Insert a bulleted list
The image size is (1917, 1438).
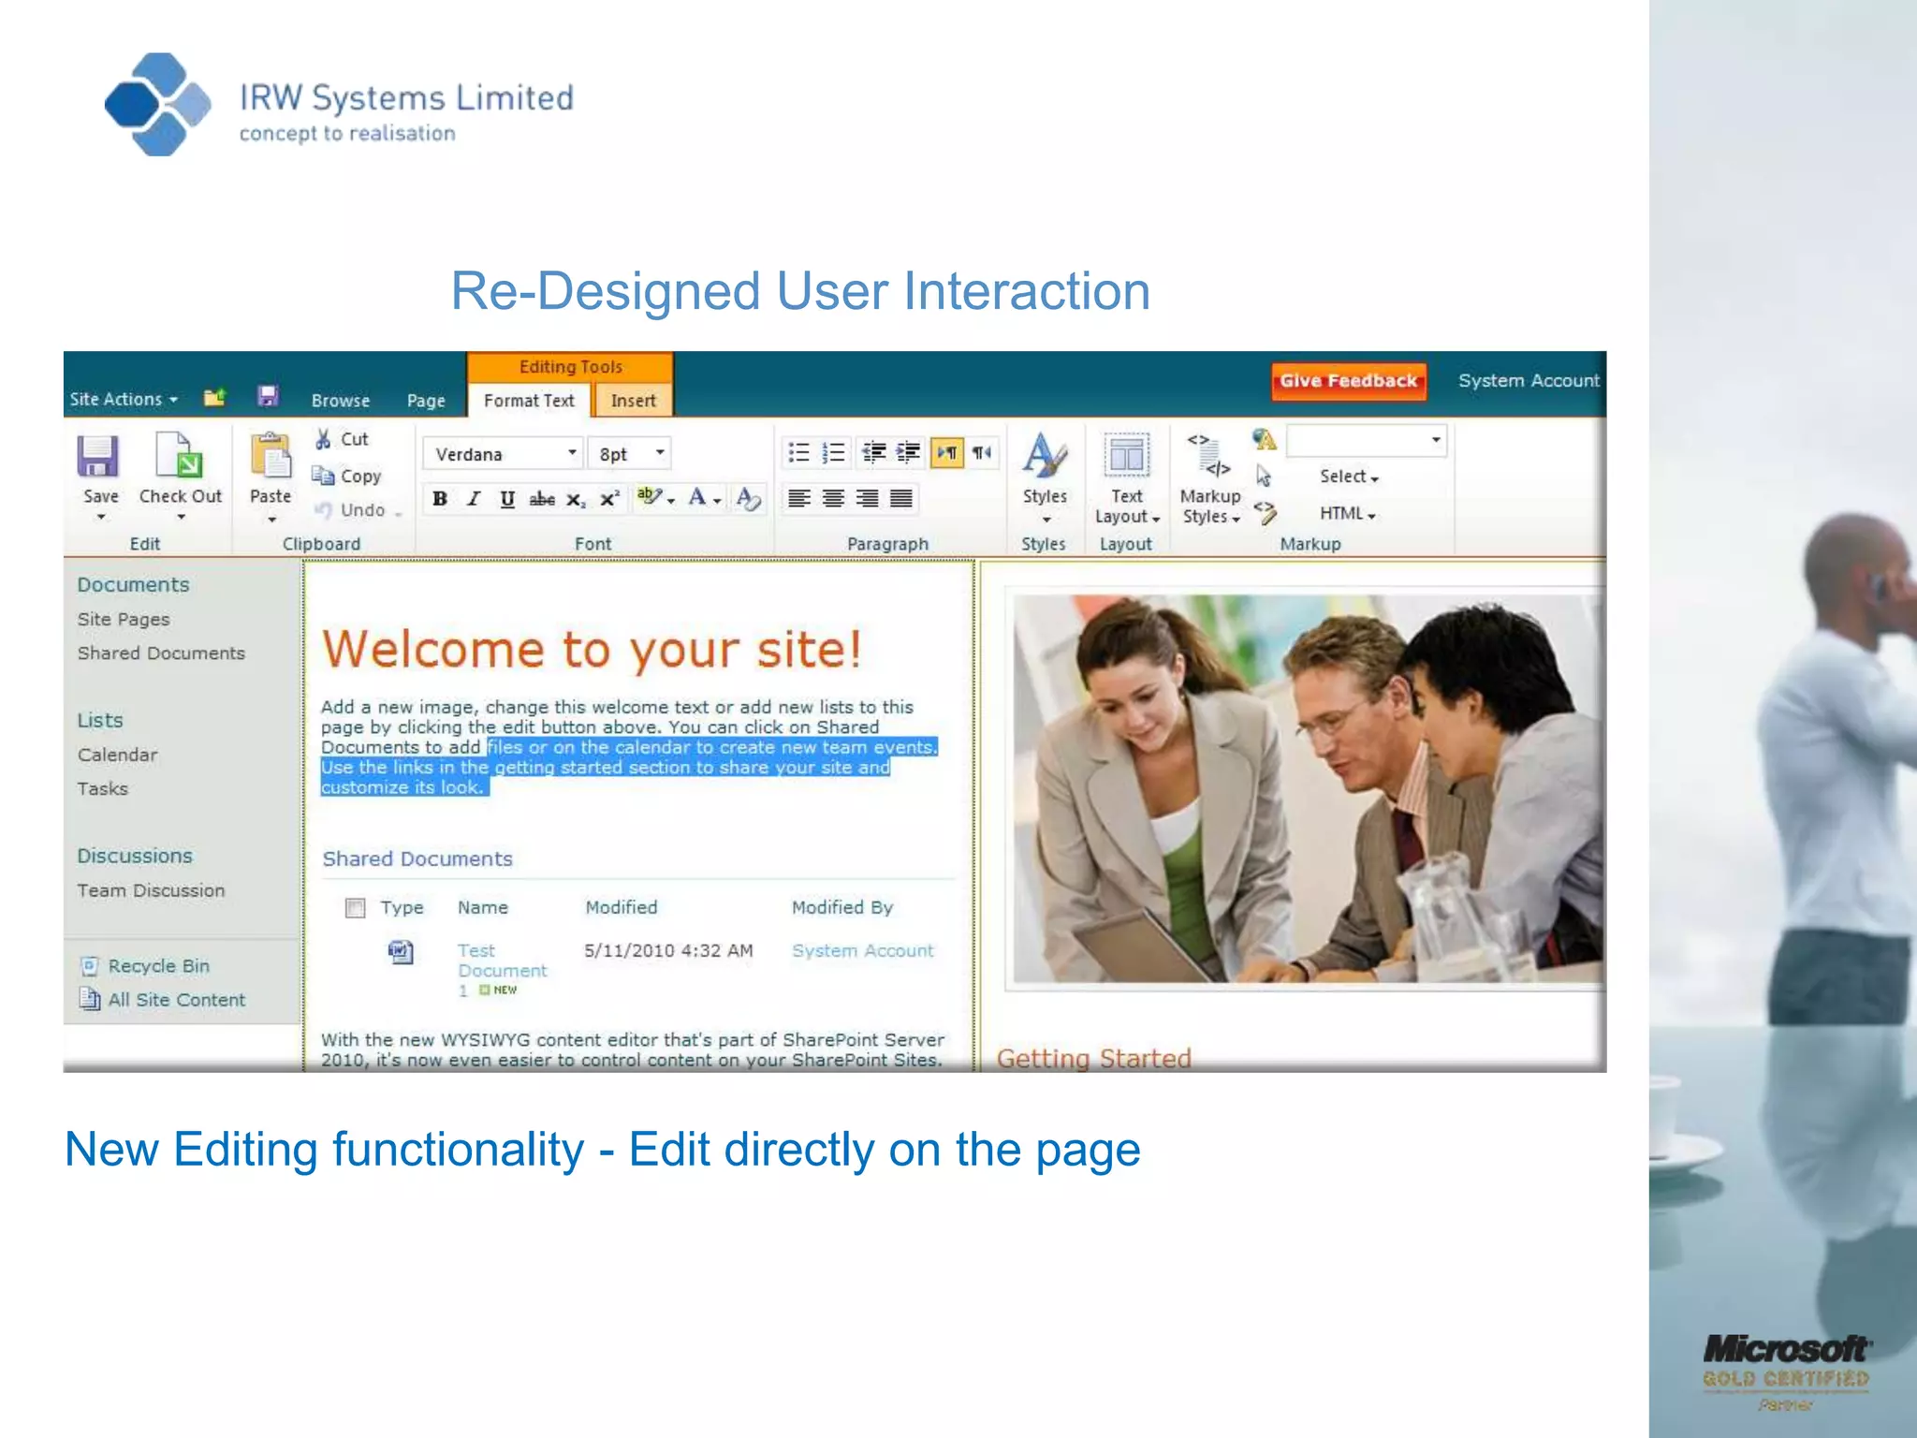798,453
